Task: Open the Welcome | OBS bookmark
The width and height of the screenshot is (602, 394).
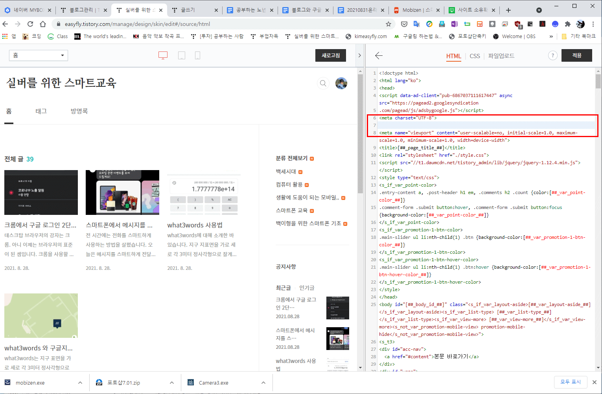Action: pyautogui.click(x=514, y=36)
